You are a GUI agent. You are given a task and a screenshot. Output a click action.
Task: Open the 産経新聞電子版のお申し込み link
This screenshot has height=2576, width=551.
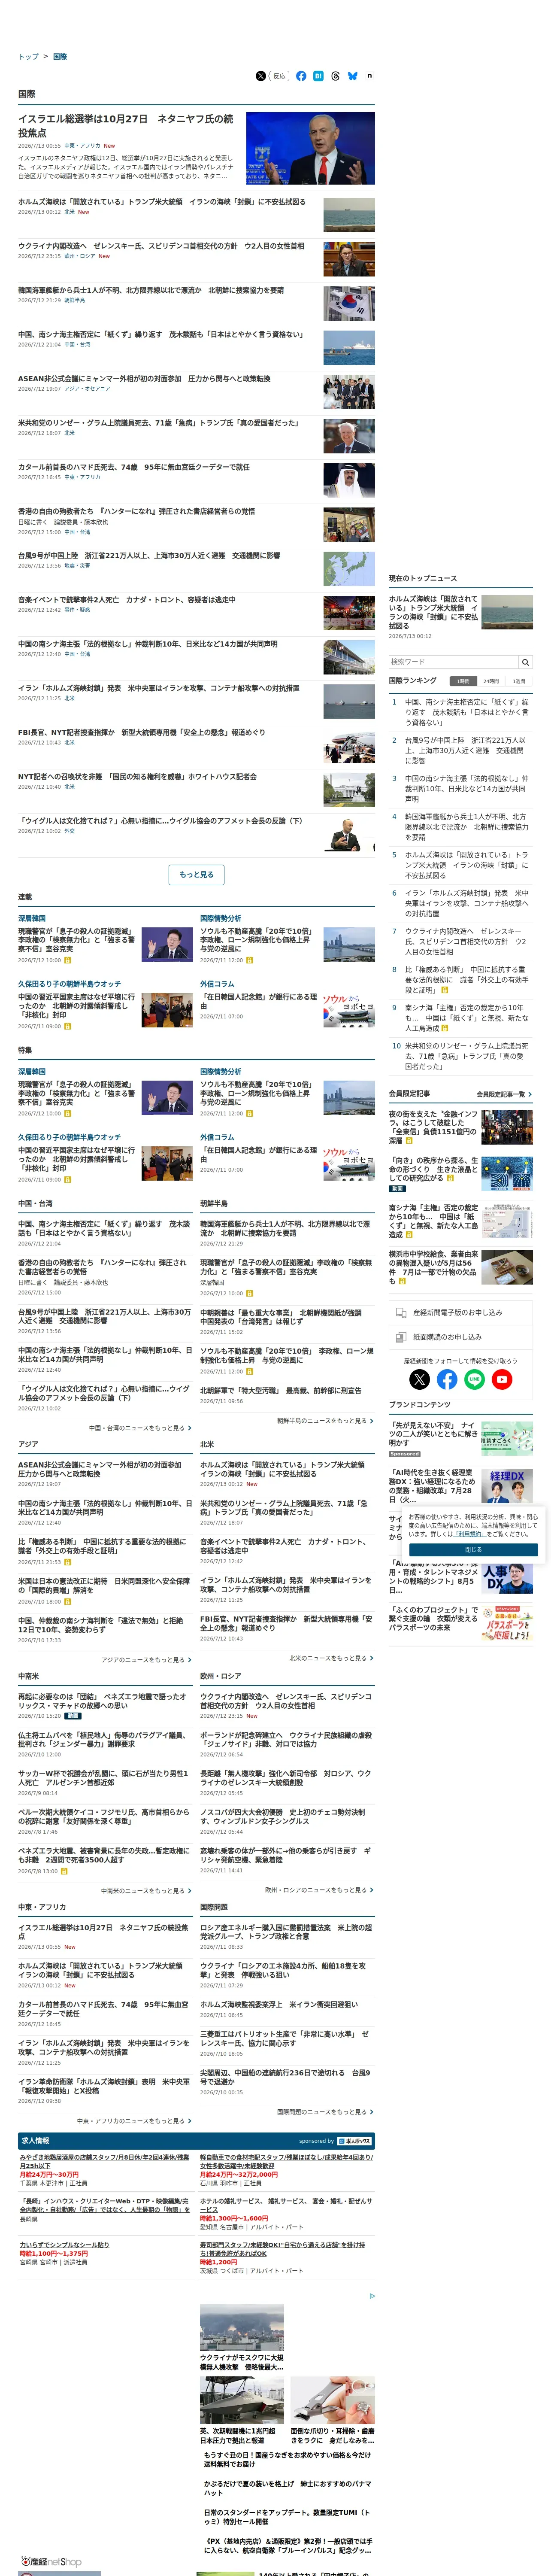tap(457, 1312)
